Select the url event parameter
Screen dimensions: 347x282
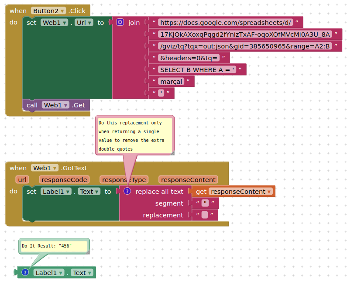pos(23,180)
